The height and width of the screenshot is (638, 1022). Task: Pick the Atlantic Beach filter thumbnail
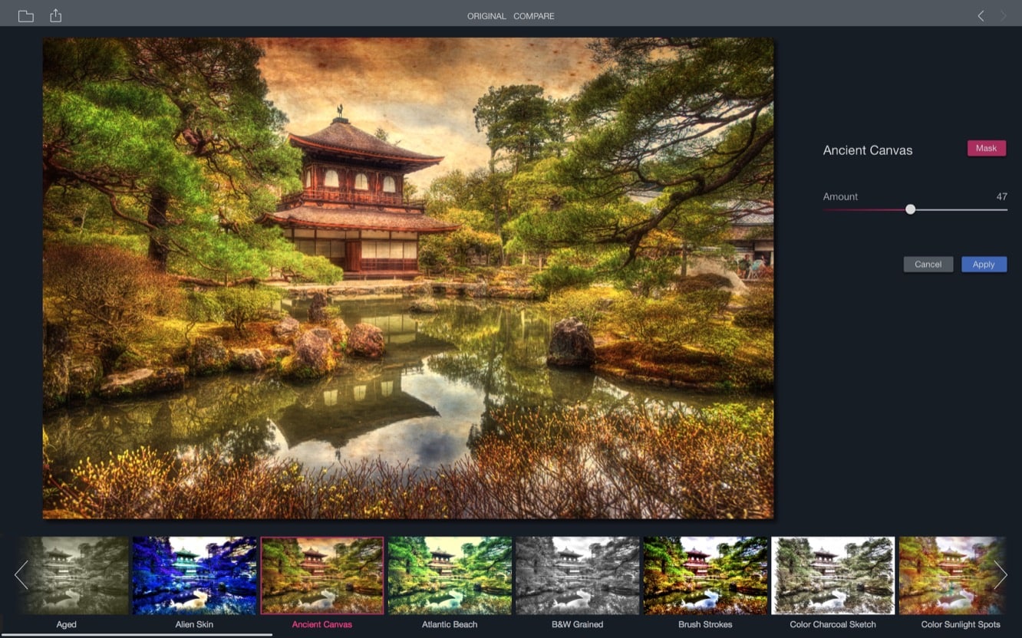coord(450,575)
